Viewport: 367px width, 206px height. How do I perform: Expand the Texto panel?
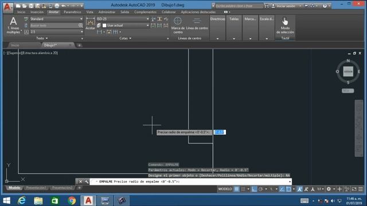[42, 38]
